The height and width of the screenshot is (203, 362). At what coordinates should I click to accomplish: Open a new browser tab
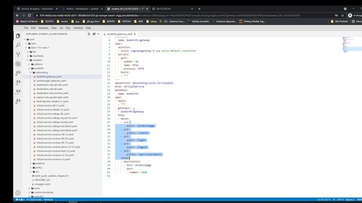(199, 9)
